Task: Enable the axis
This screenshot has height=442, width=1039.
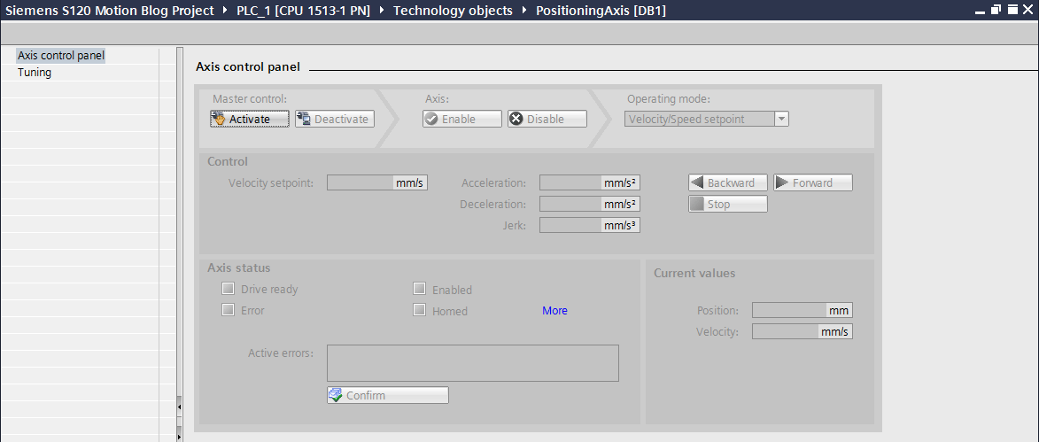Action: [x=462, y=120]
